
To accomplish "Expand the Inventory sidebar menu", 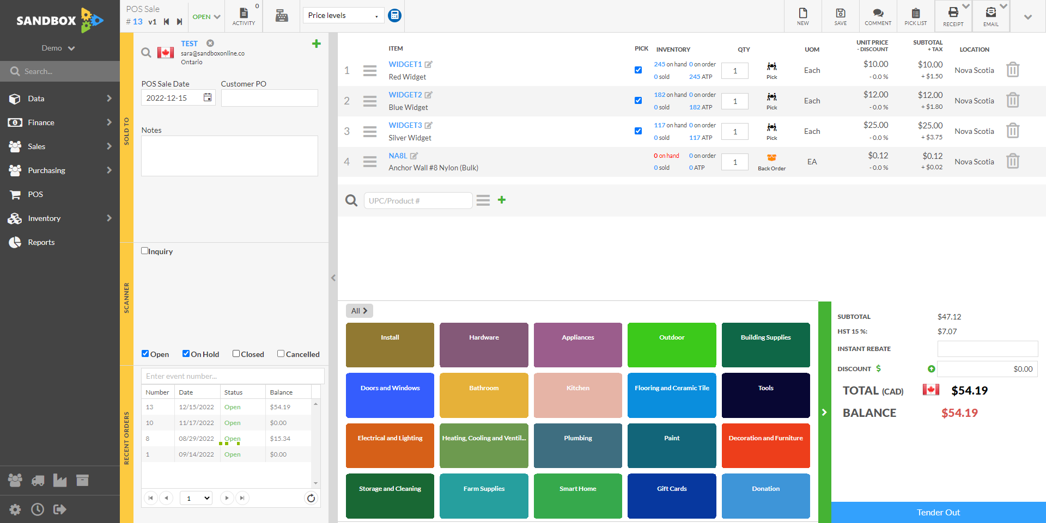I will [60, 218].
